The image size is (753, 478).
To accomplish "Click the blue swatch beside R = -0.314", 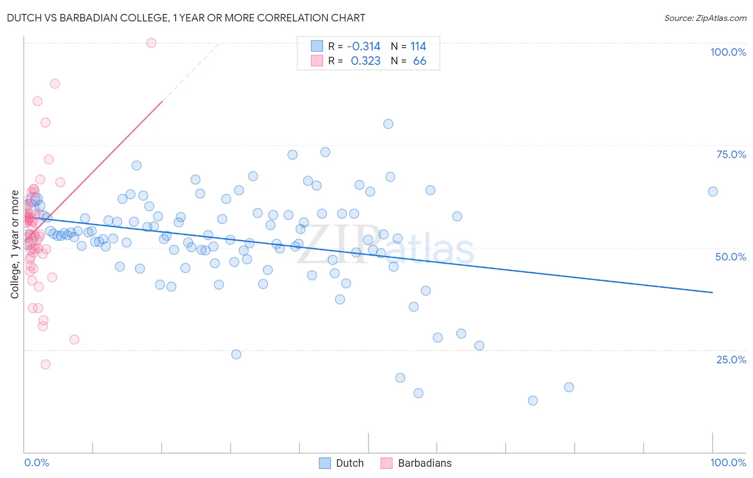I will click(x=317, y=46).
